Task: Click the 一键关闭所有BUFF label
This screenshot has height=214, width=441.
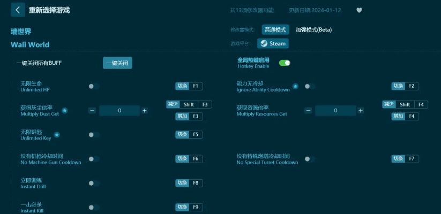Action: pos(39,63)
